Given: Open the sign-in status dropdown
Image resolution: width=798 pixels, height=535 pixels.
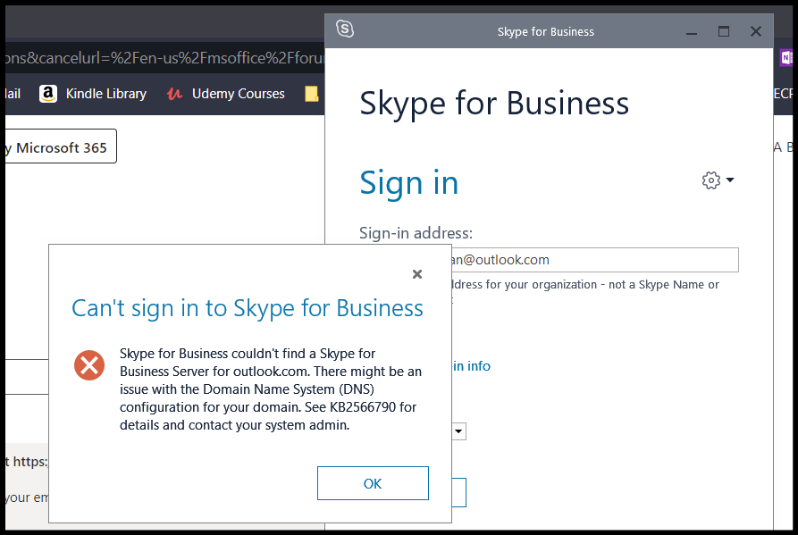Looking at the screenshot, I should pyautogui.click(x=458, y=431).
